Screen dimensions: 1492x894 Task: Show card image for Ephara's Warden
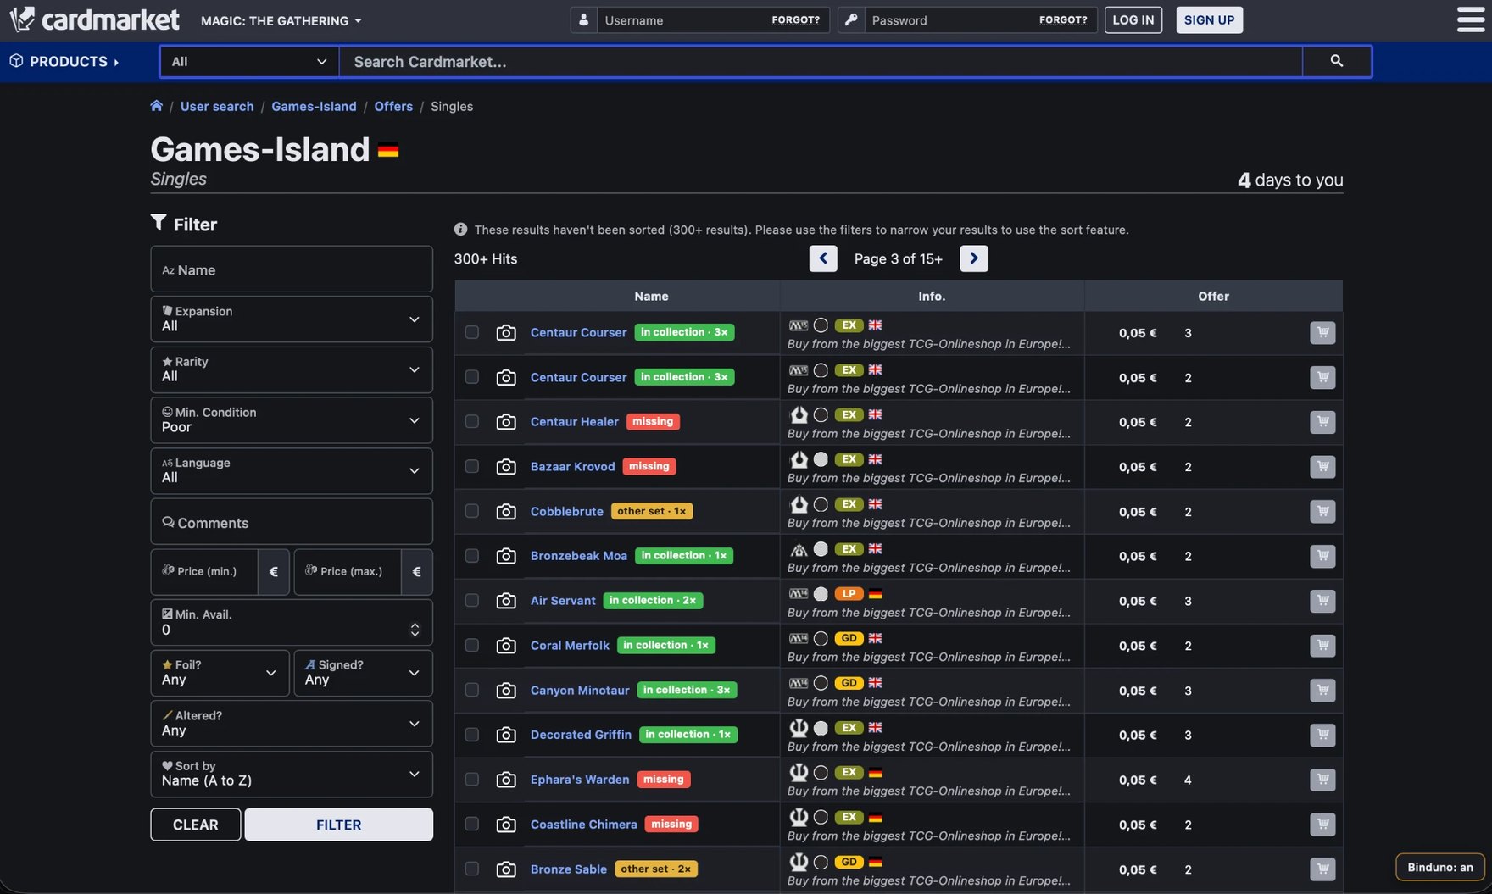tap(506, 780)
